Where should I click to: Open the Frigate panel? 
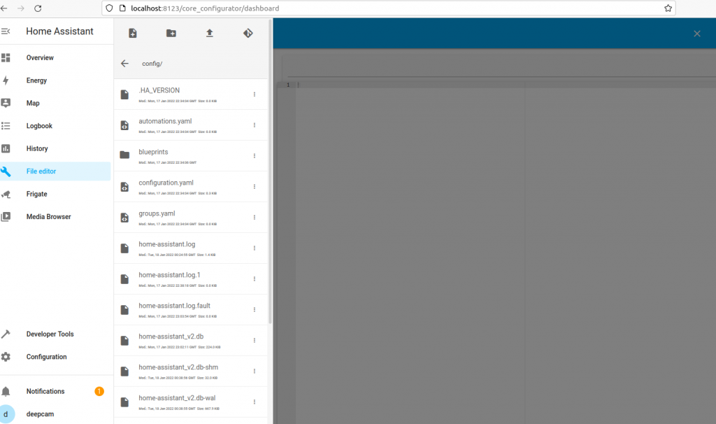click(x=55, y=194)
